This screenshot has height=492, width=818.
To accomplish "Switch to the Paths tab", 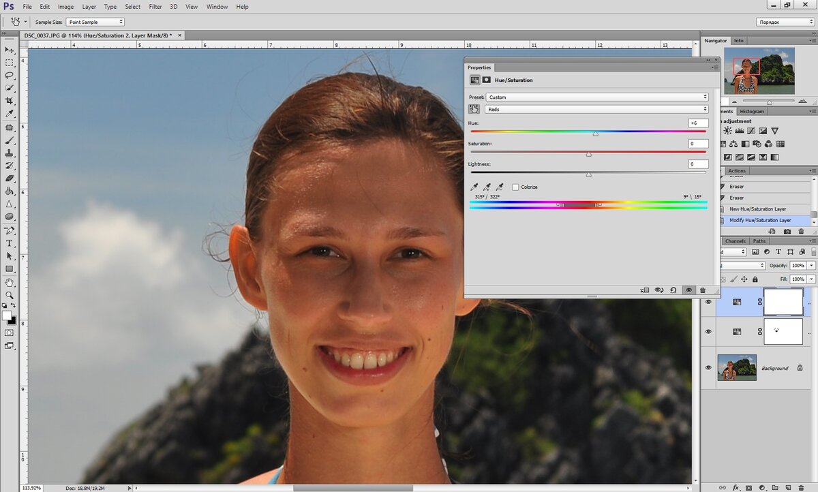I will click(759, 241).
